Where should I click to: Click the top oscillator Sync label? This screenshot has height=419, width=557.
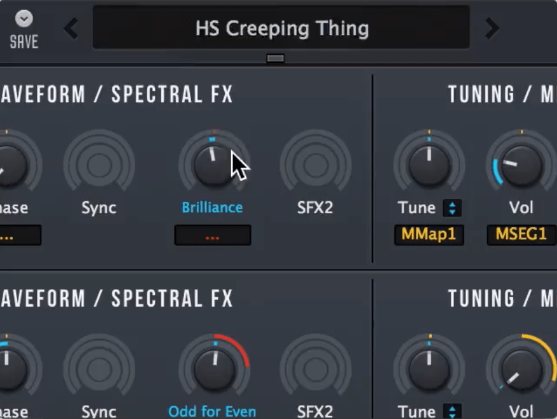tap(98, 208)
